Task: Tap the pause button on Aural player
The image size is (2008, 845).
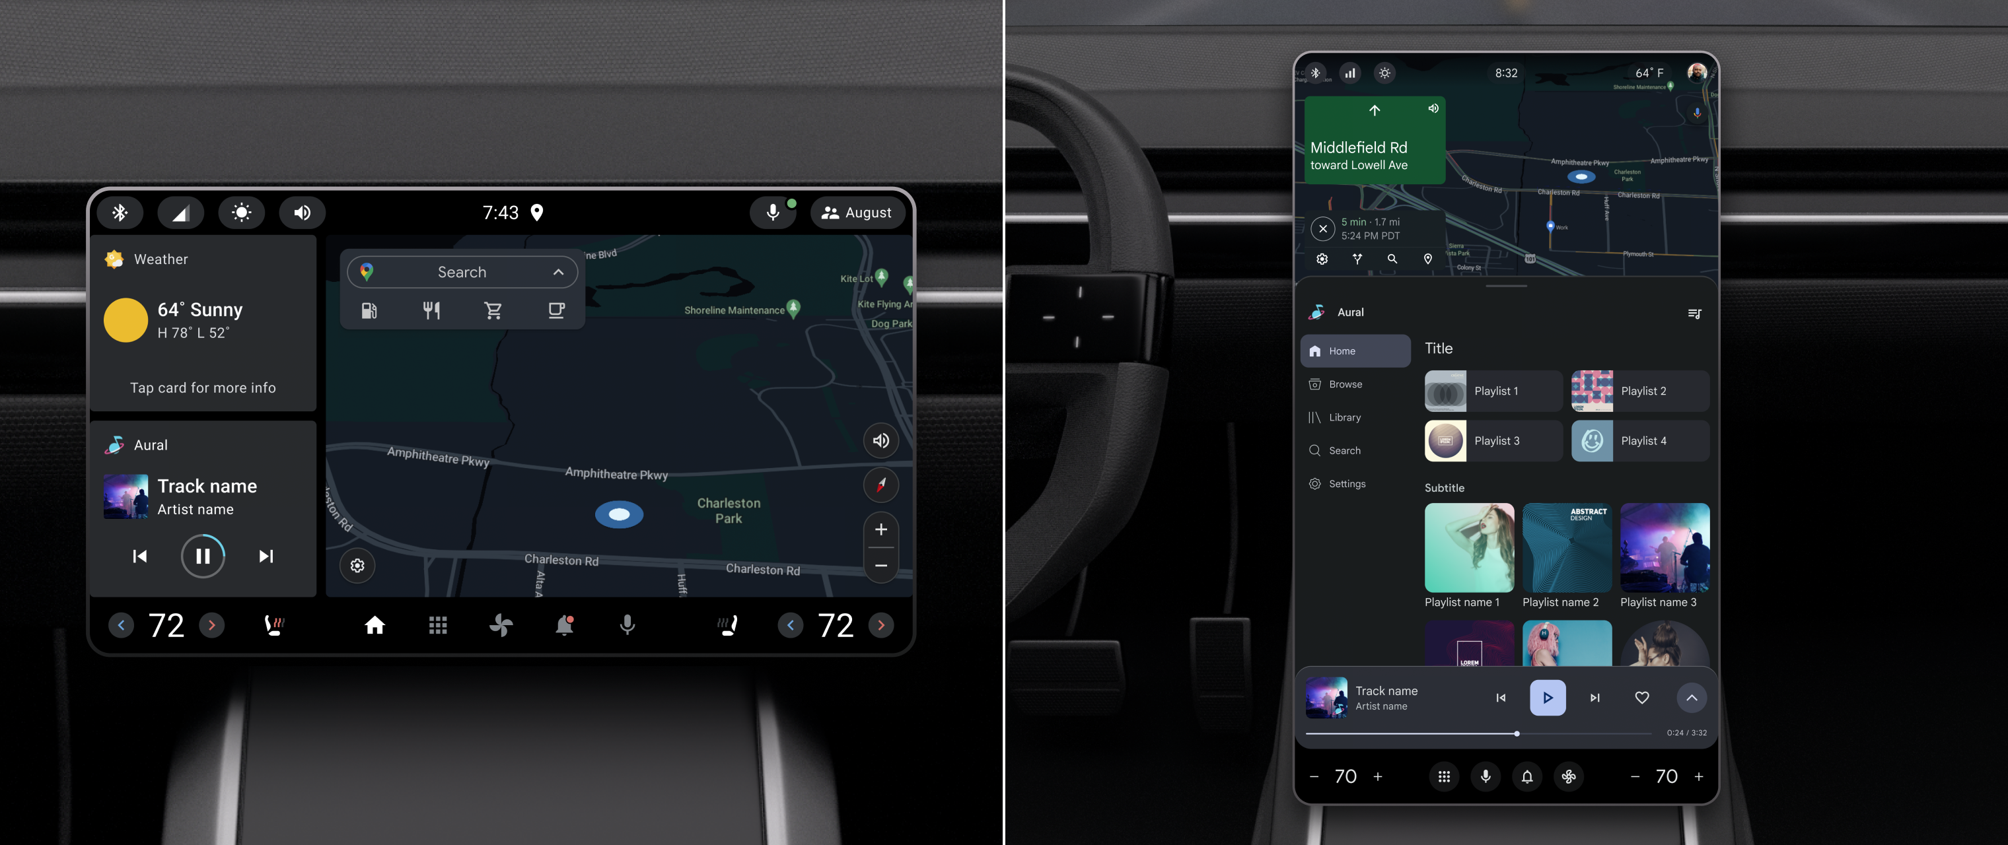Action: pos(203,555)
